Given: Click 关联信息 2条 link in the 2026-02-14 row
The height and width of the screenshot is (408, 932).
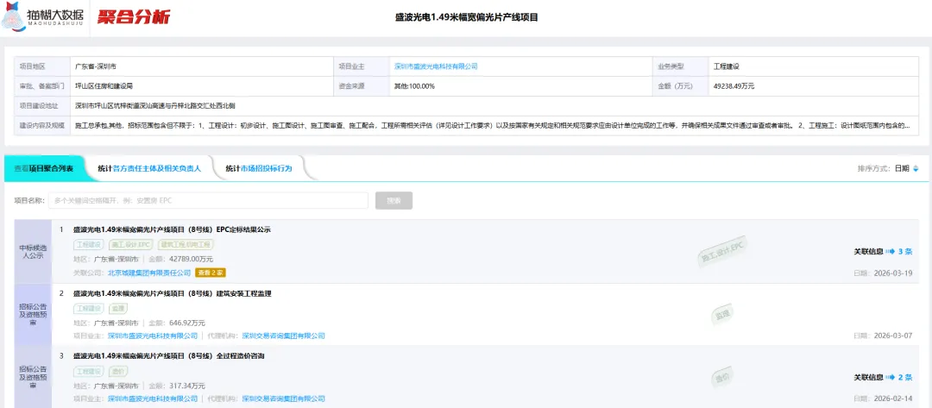Looking at the screenshot, I should 884,377.
